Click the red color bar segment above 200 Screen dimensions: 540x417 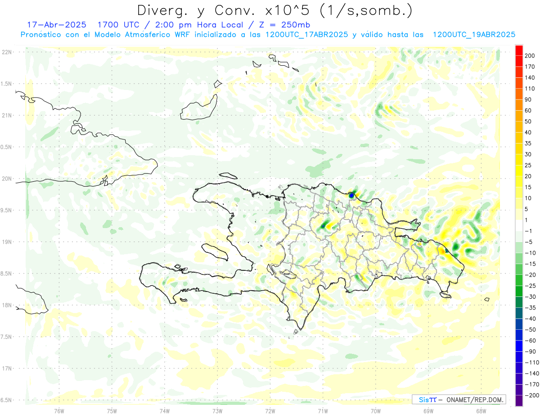coord(519,50)
